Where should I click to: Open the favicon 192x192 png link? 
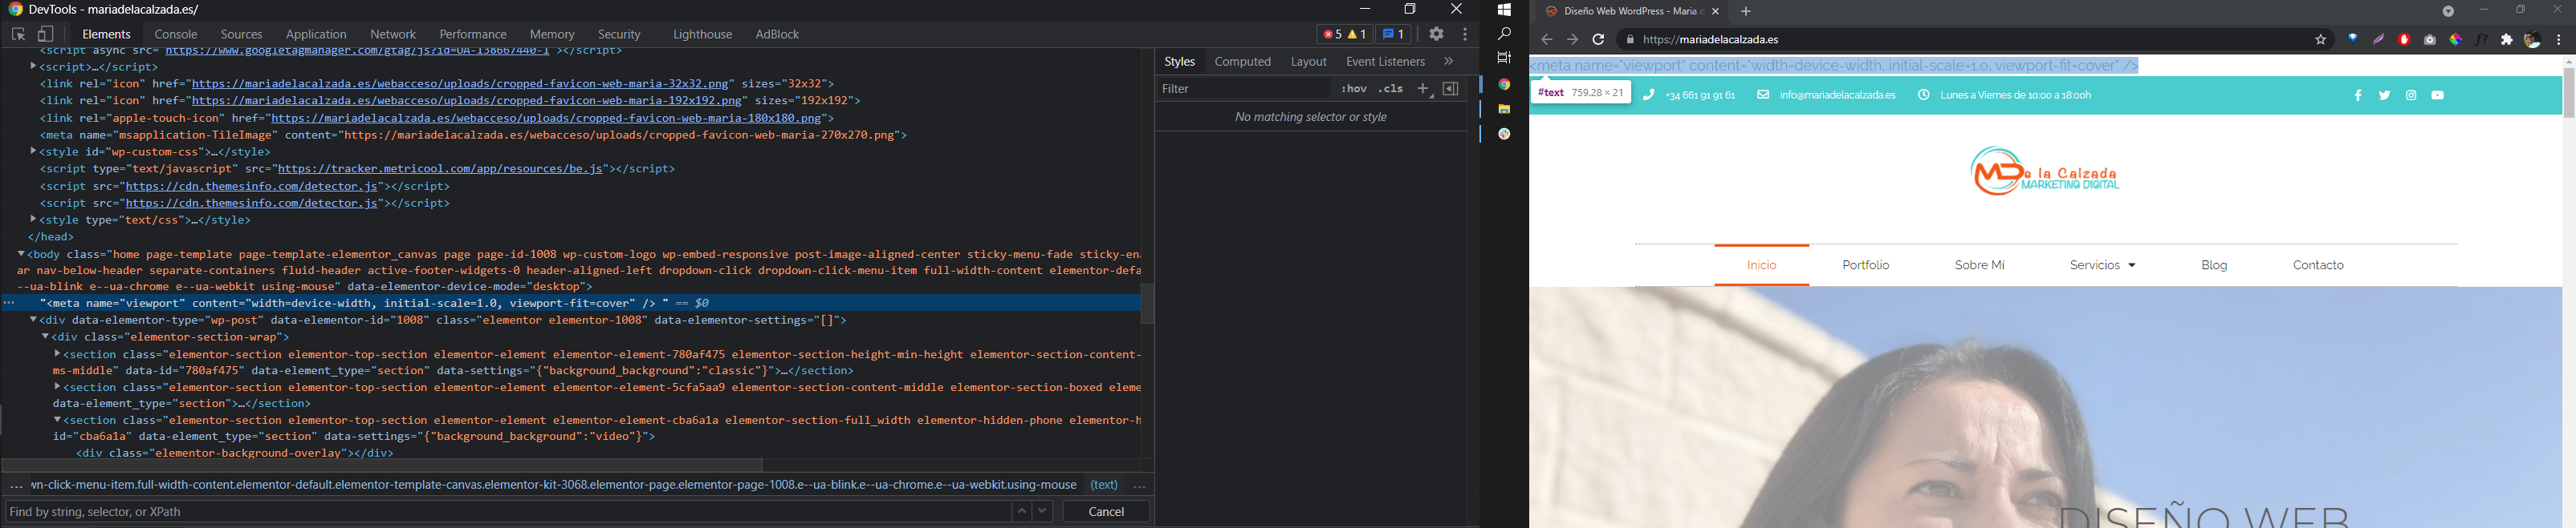(468, 101)
